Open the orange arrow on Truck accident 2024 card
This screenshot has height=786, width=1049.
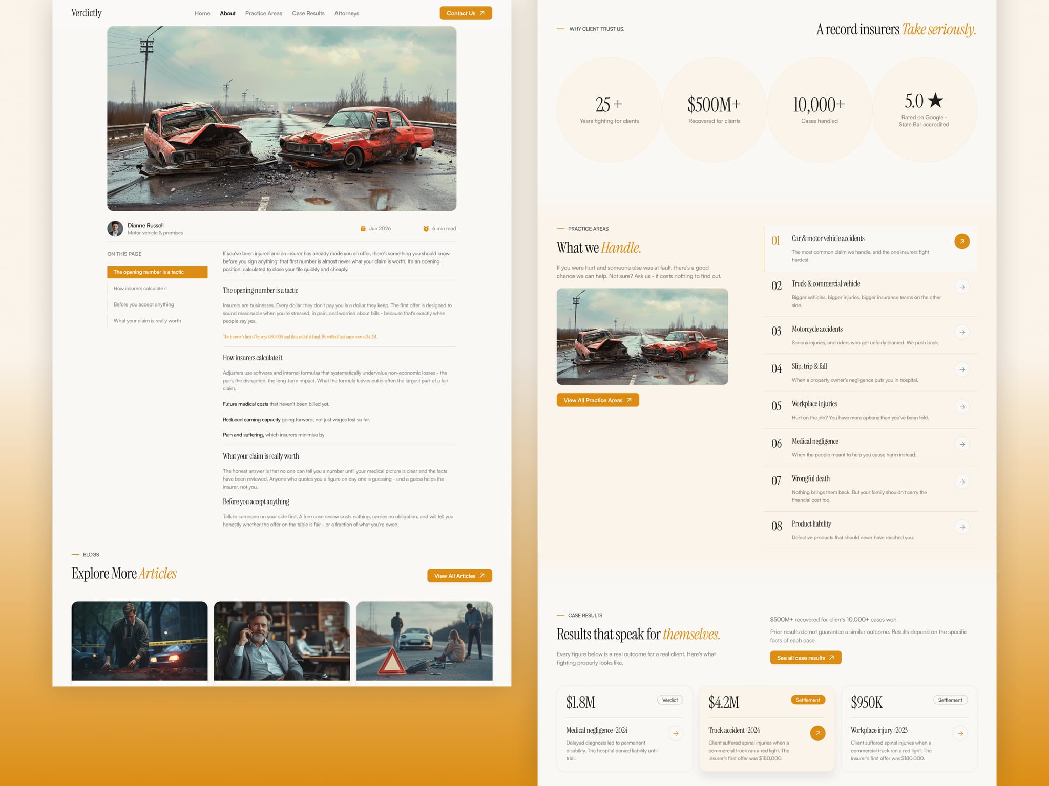817,733
